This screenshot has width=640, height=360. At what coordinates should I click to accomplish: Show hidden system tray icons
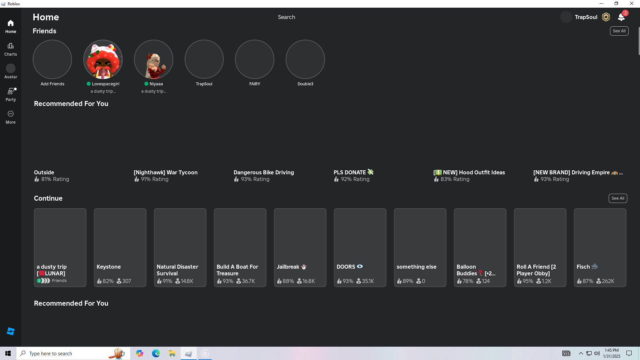pos(581,353)
